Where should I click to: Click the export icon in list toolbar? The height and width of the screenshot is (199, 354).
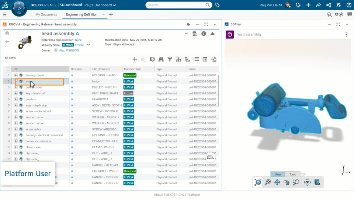(x=214, y=59)
